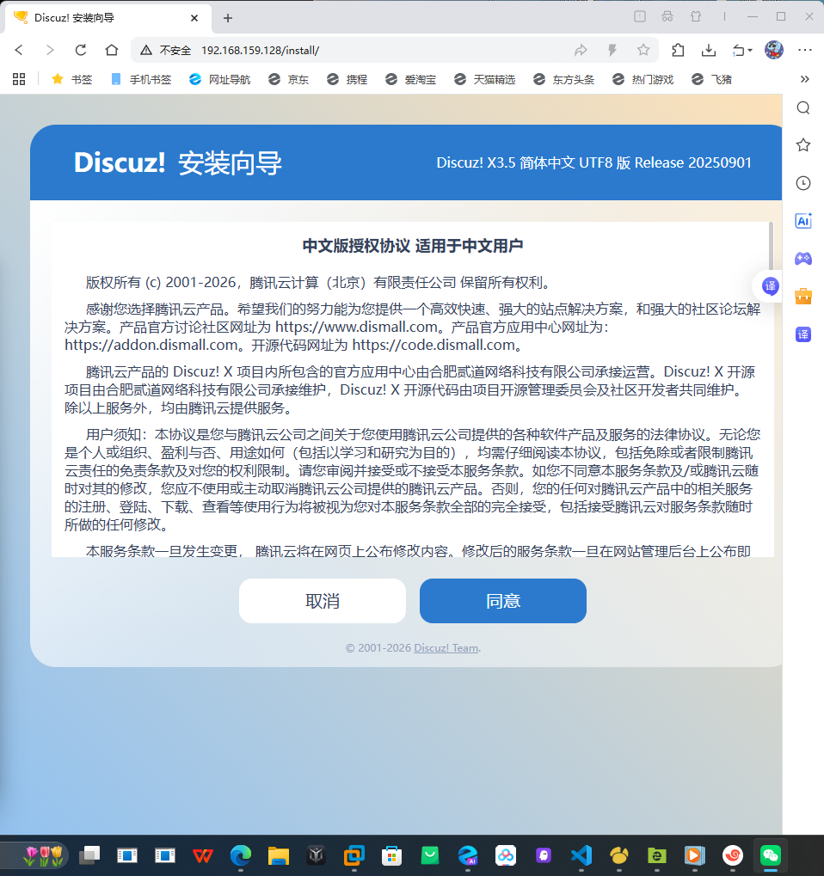This screenshot has height=876, width=824.
Task: Expand the undo-close dropdown arrow
Action: click(x=750, y=51)
